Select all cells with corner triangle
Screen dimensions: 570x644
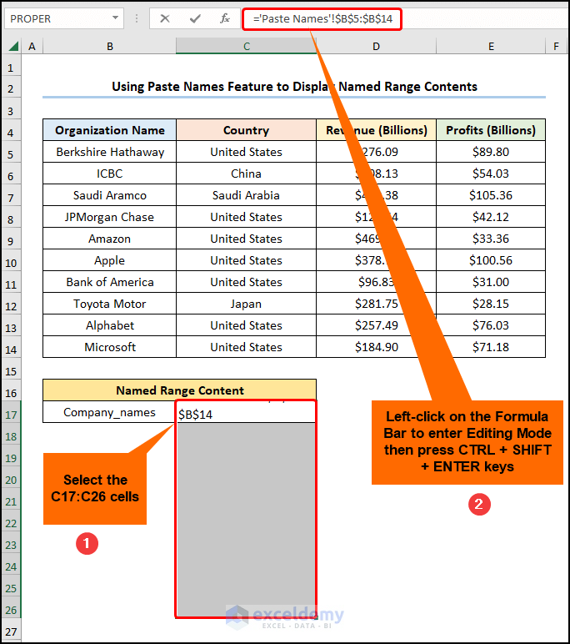[x=12, y=46]
